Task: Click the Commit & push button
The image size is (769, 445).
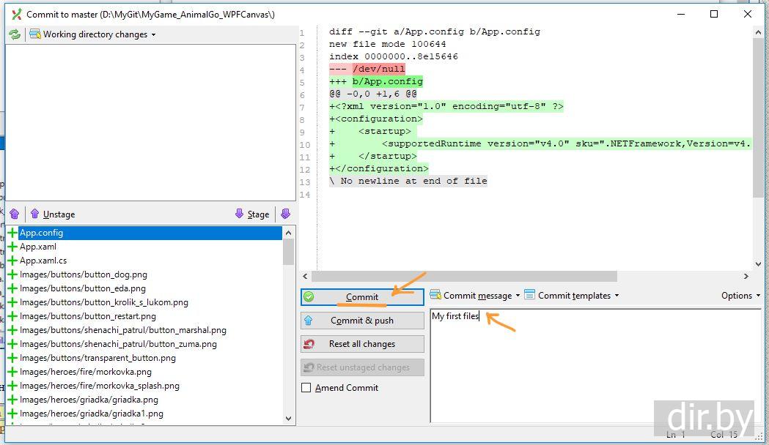Action: [x=362, y=321]
